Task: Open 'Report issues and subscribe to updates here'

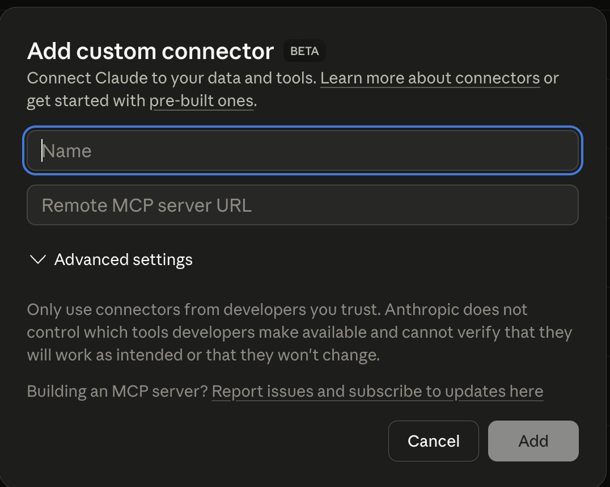Action: (x=378, y=391)
